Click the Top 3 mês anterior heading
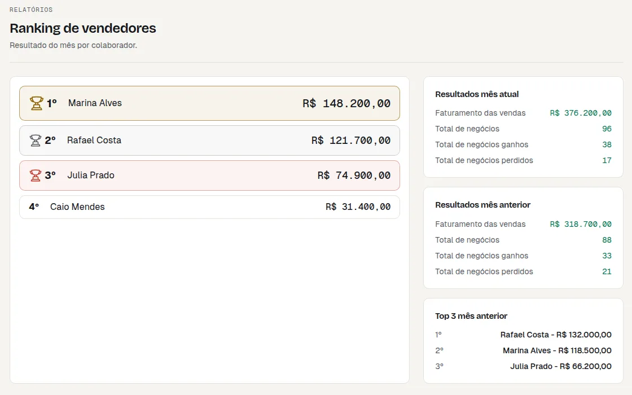 (x=471, y=316)
